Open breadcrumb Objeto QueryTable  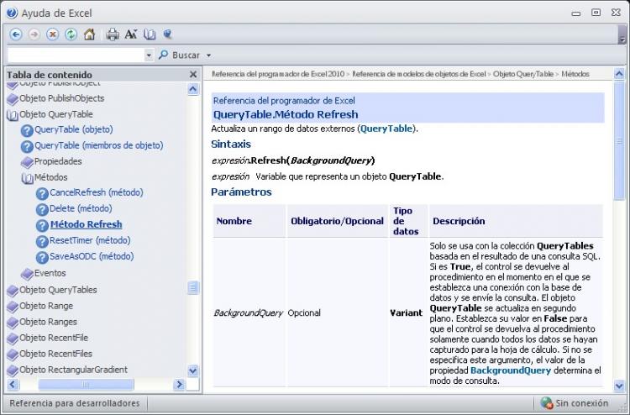click(523, 74)
